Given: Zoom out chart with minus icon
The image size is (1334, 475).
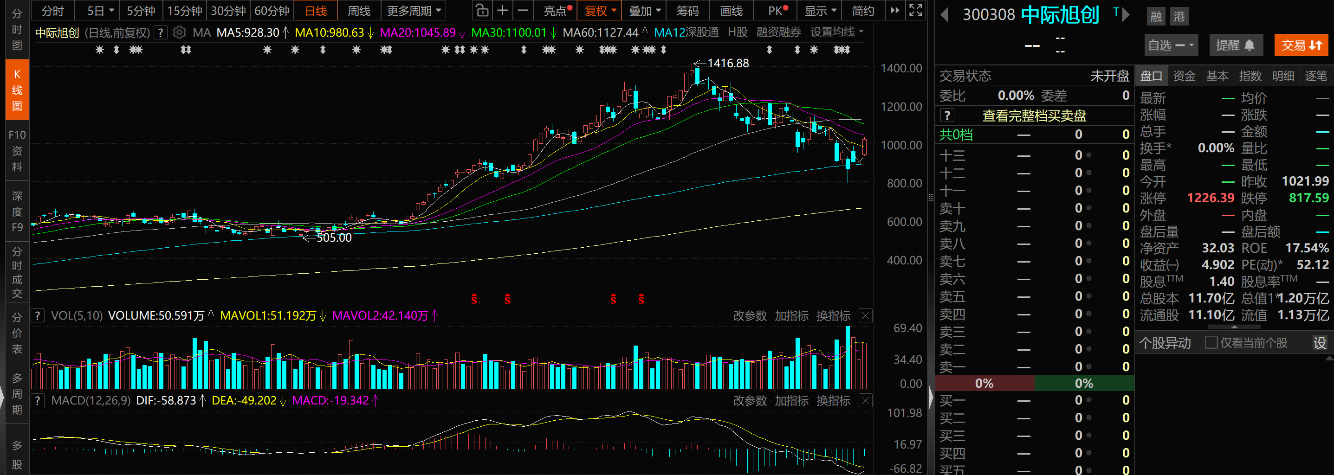Looking at the screenshot, I should coord(523,10).
